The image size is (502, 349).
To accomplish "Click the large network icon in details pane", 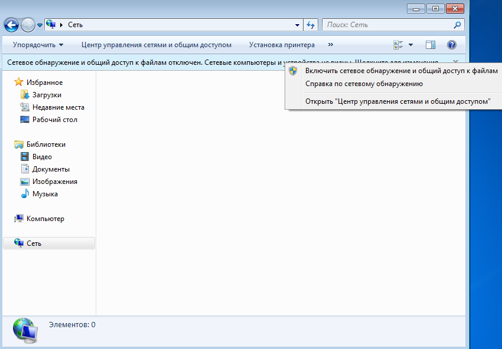I will [25, 331].
